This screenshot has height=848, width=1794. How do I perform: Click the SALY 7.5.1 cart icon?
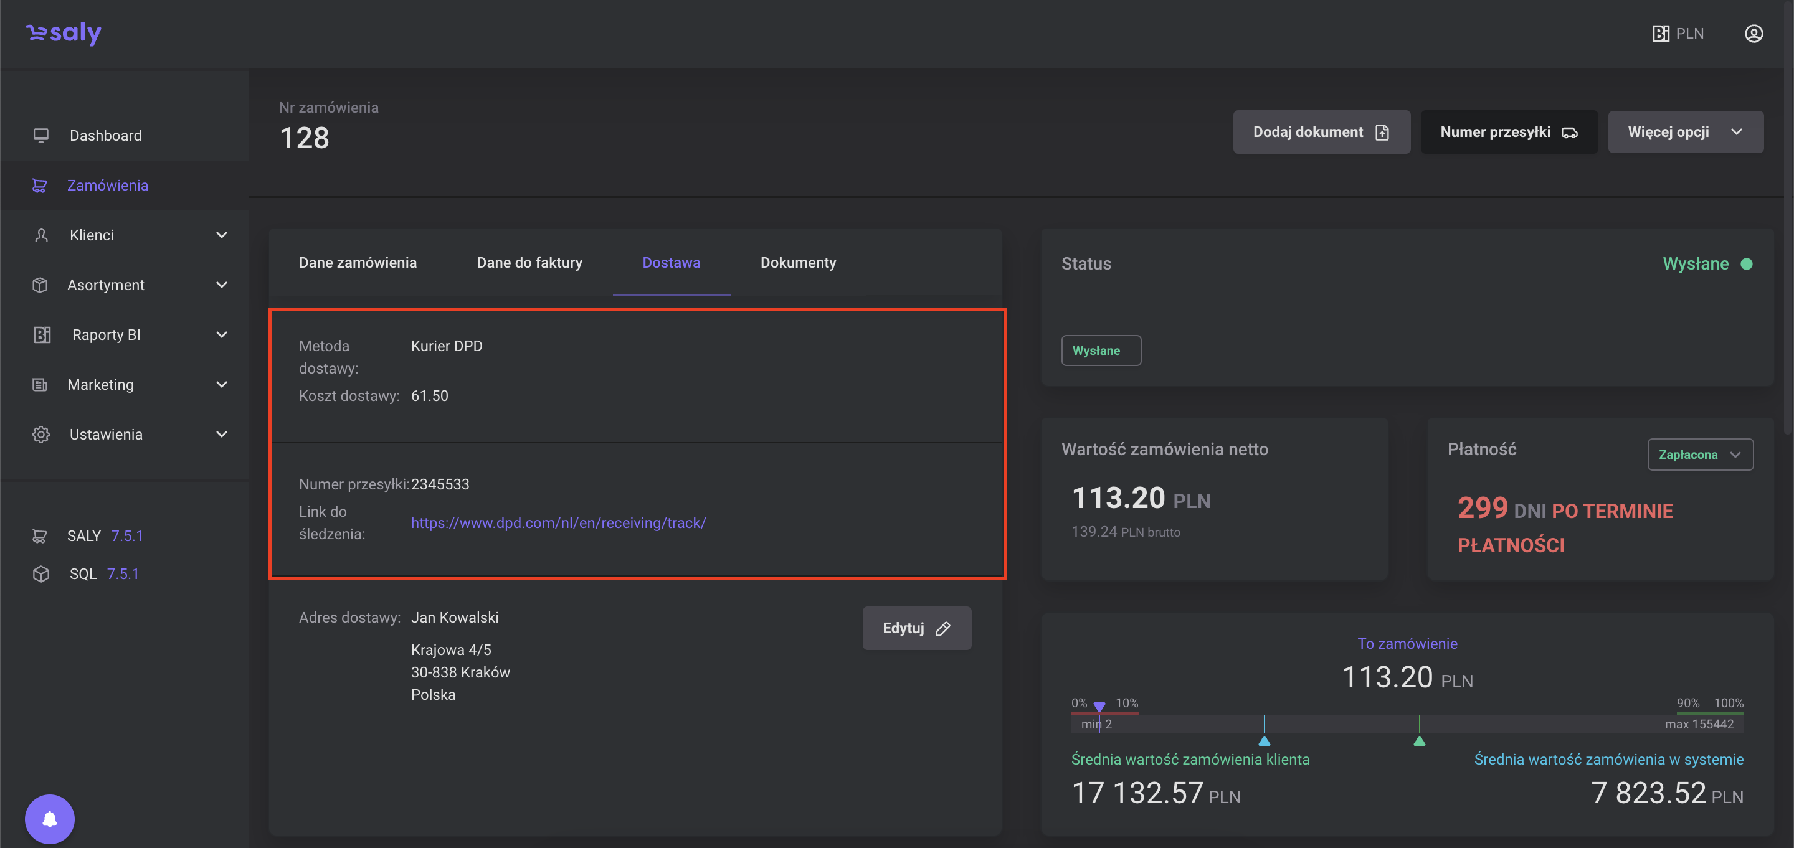40,536
